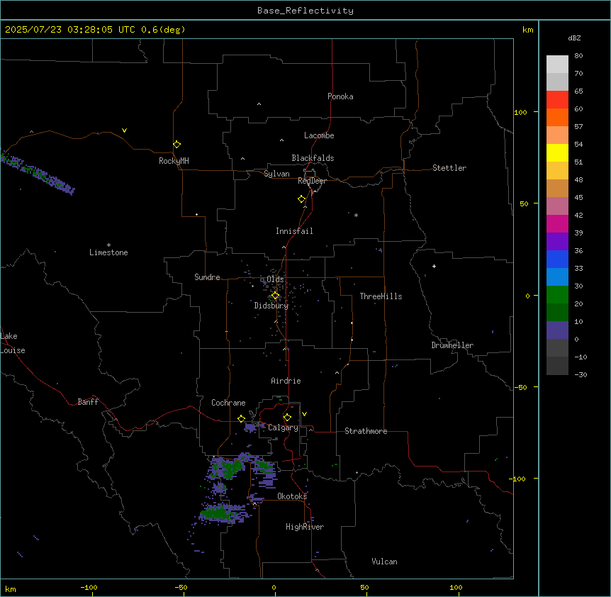Screen dimensions: 611x597
Task: Click the Airdrie label
Action: coord(286,381)
